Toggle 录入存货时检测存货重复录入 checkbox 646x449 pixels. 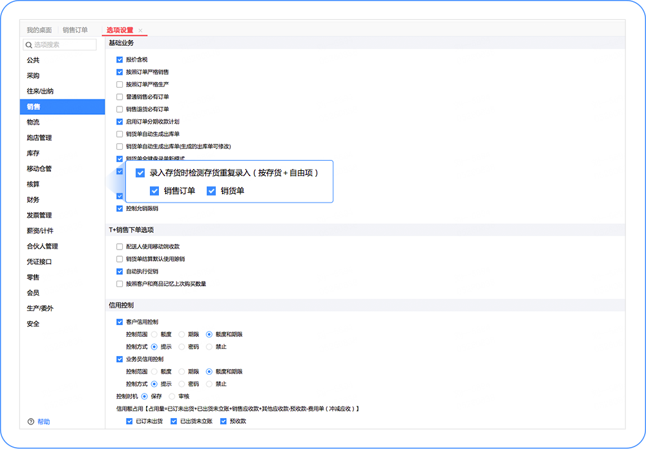140,173
